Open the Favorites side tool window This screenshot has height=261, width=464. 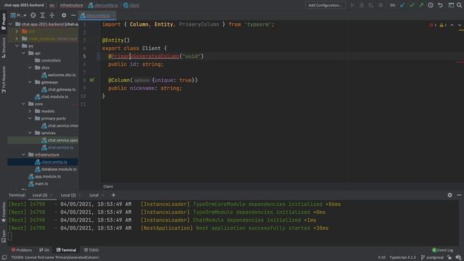pos(4,212)
